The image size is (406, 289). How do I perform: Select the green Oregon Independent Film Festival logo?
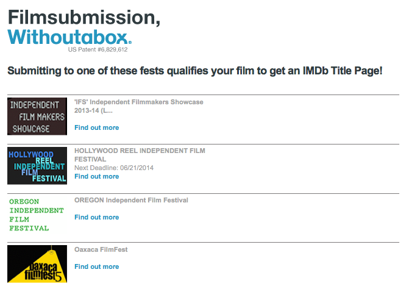click(37, 215)
